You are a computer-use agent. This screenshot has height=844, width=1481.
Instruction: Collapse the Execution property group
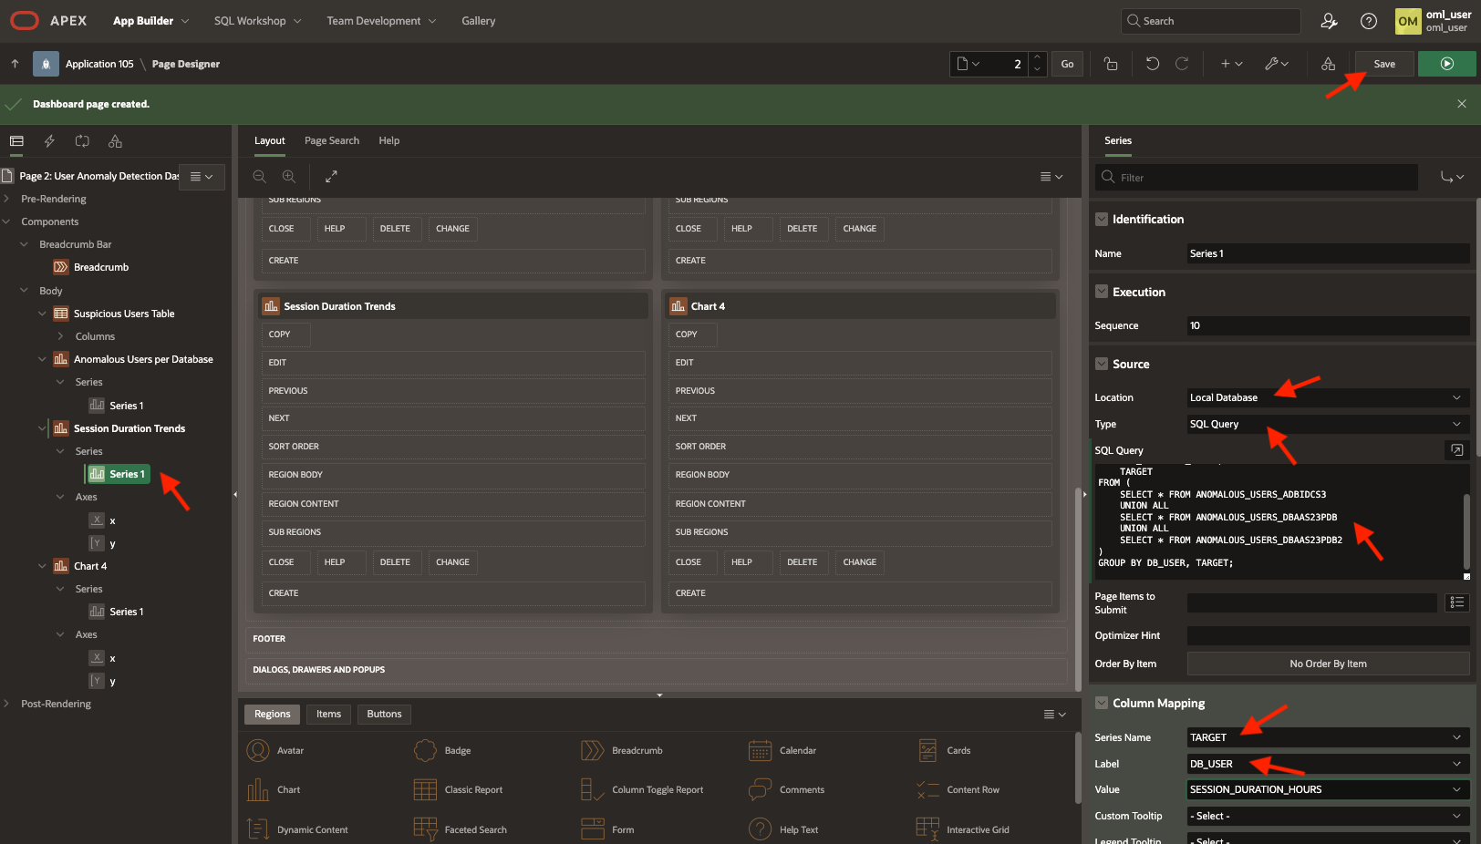click(x=1102, y=293)
